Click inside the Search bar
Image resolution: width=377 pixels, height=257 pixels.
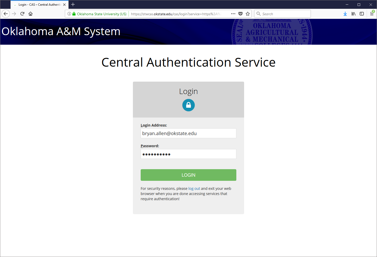pos(282,14)
